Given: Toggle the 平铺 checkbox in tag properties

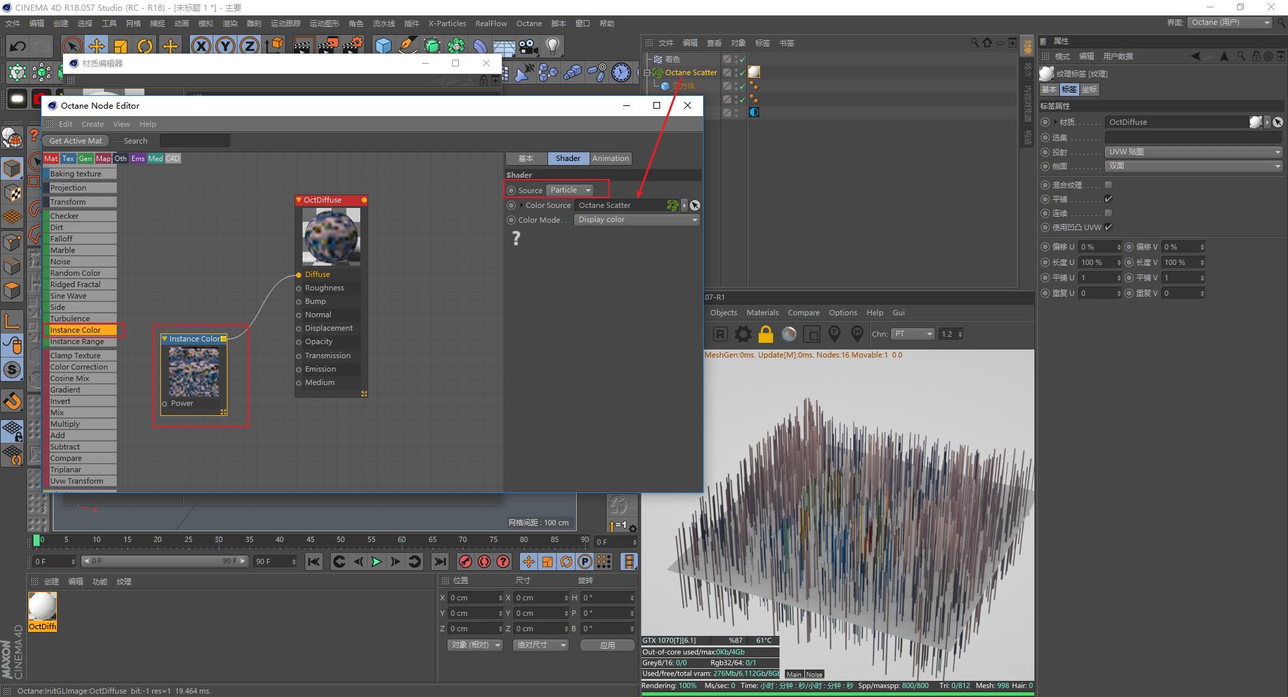Looking at the screenshot, I should [x=1108, y=199].
